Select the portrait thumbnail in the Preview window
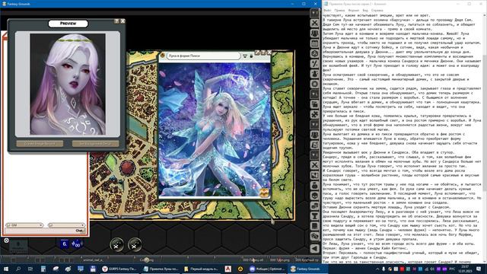 (68, 84)
